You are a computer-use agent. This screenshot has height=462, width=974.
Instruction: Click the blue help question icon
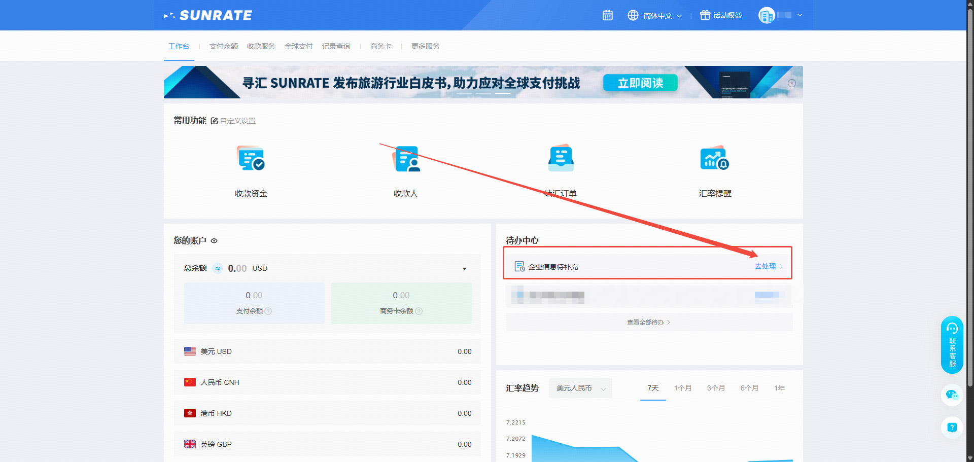[952, 428]
